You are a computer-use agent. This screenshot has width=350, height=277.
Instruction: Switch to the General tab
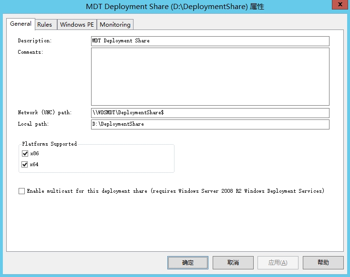click(x=21, y=24)
